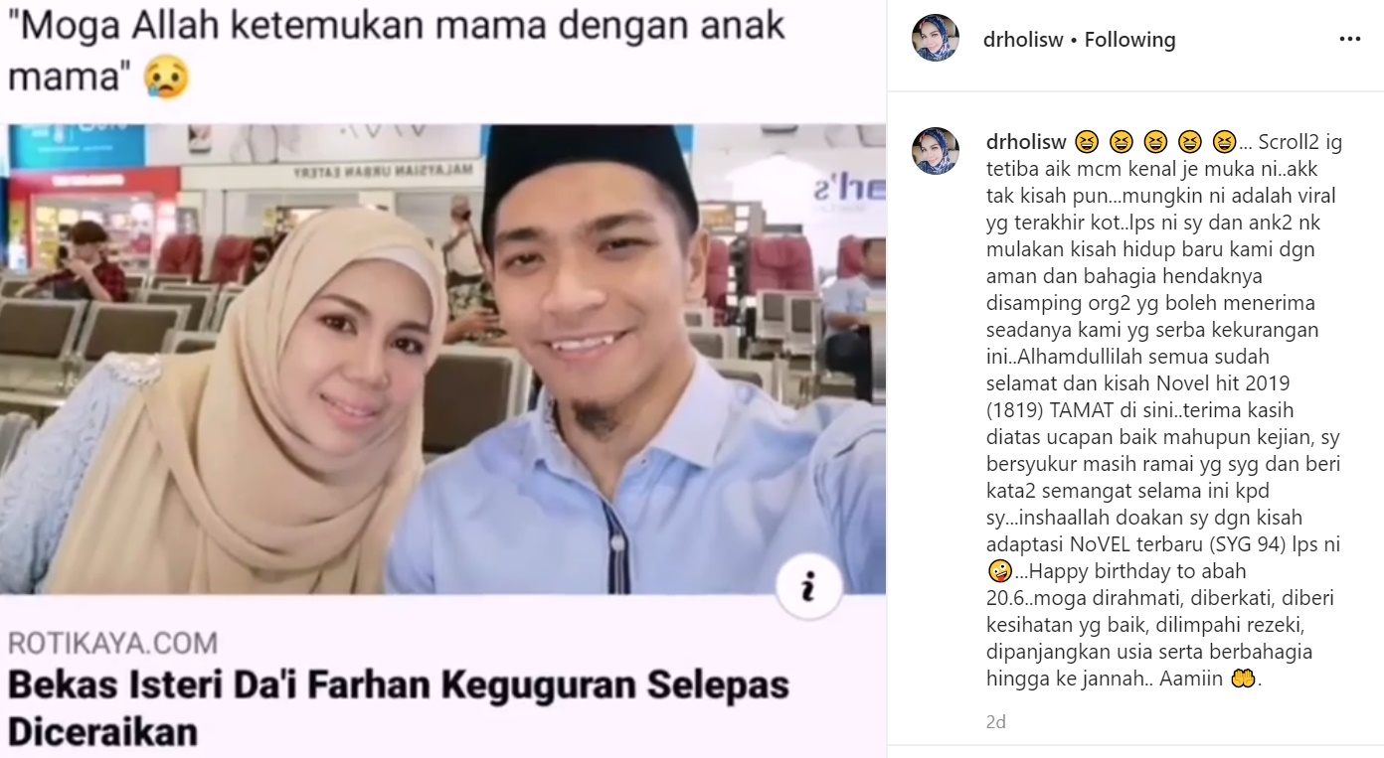The width and height of the screenshot is (1384, 758).
Task: Click the info "i" icon on photo
Action: [x=808, y=588]
